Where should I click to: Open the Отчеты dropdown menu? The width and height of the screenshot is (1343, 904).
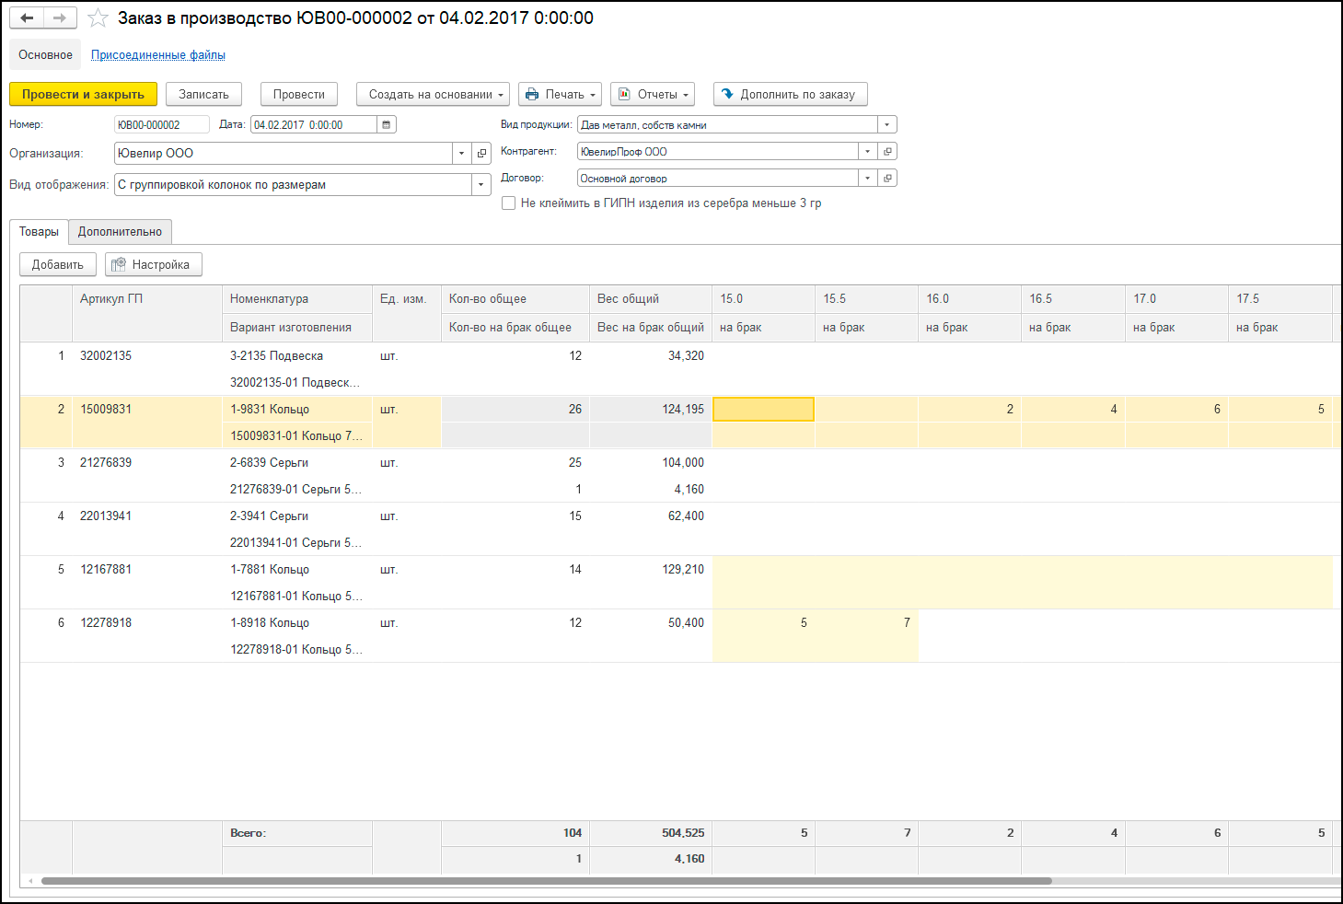(652, 95)
